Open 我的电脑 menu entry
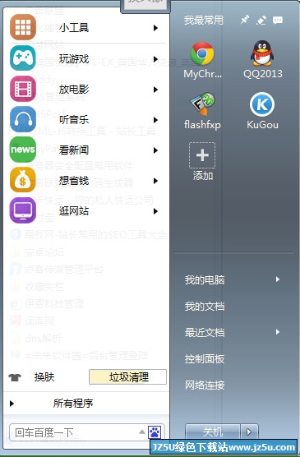Image resolution: width=300 pixels, height=457 pixels. click(205, 279)
